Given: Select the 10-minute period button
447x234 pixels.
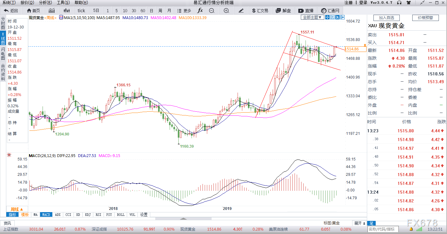Looking at the screenshot, I should pos(125,10).
